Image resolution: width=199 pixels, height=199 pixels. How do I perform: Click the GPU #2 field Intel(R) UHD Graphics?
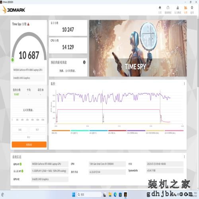tap(50, 179)
